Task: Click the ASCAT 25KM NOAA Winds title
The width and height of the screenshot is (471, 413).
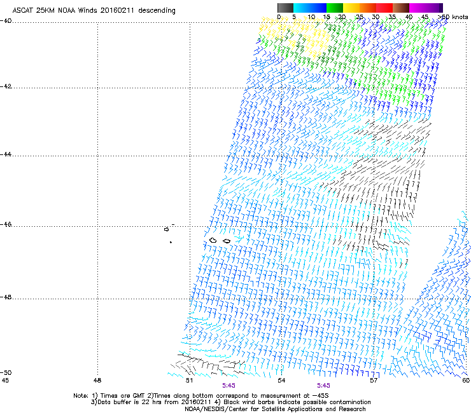Action: pos(94,10)
